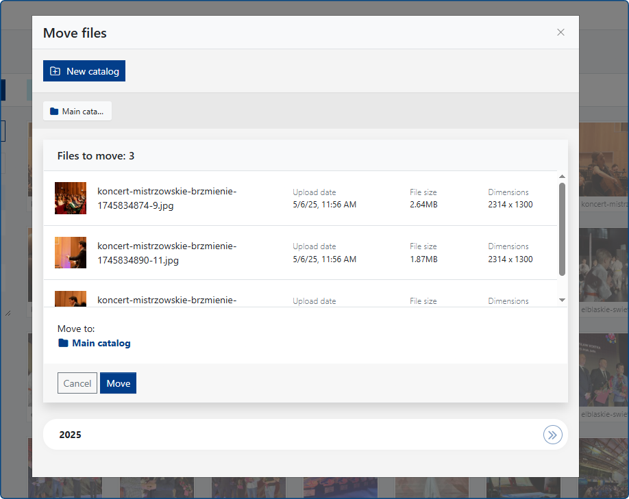Click the folder icon beside Move to destination

(63, 344)
